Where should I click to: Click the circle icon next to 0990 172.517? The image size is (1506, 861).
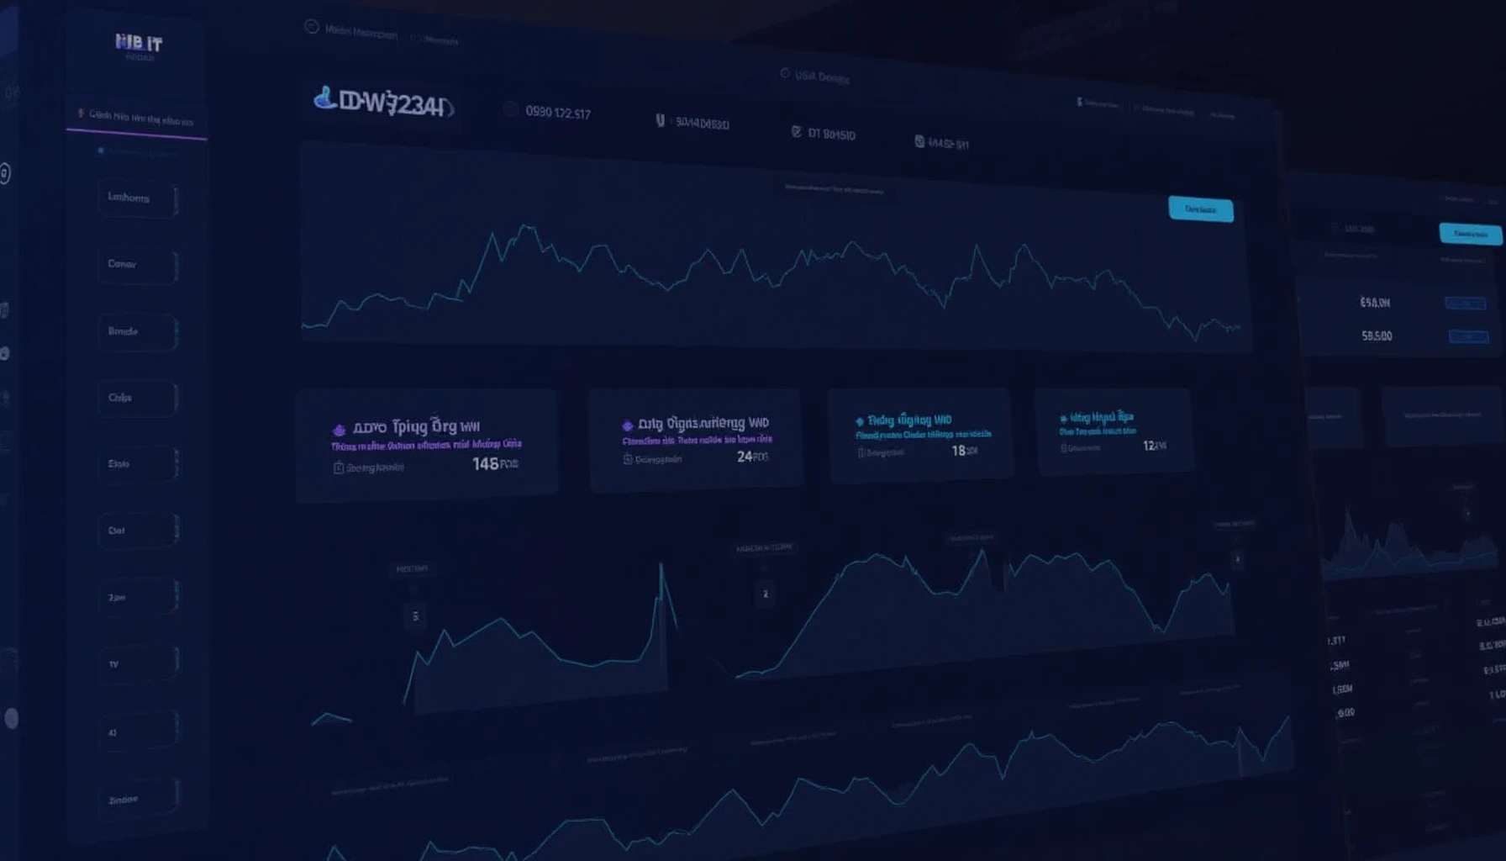(x=510, y=109)
